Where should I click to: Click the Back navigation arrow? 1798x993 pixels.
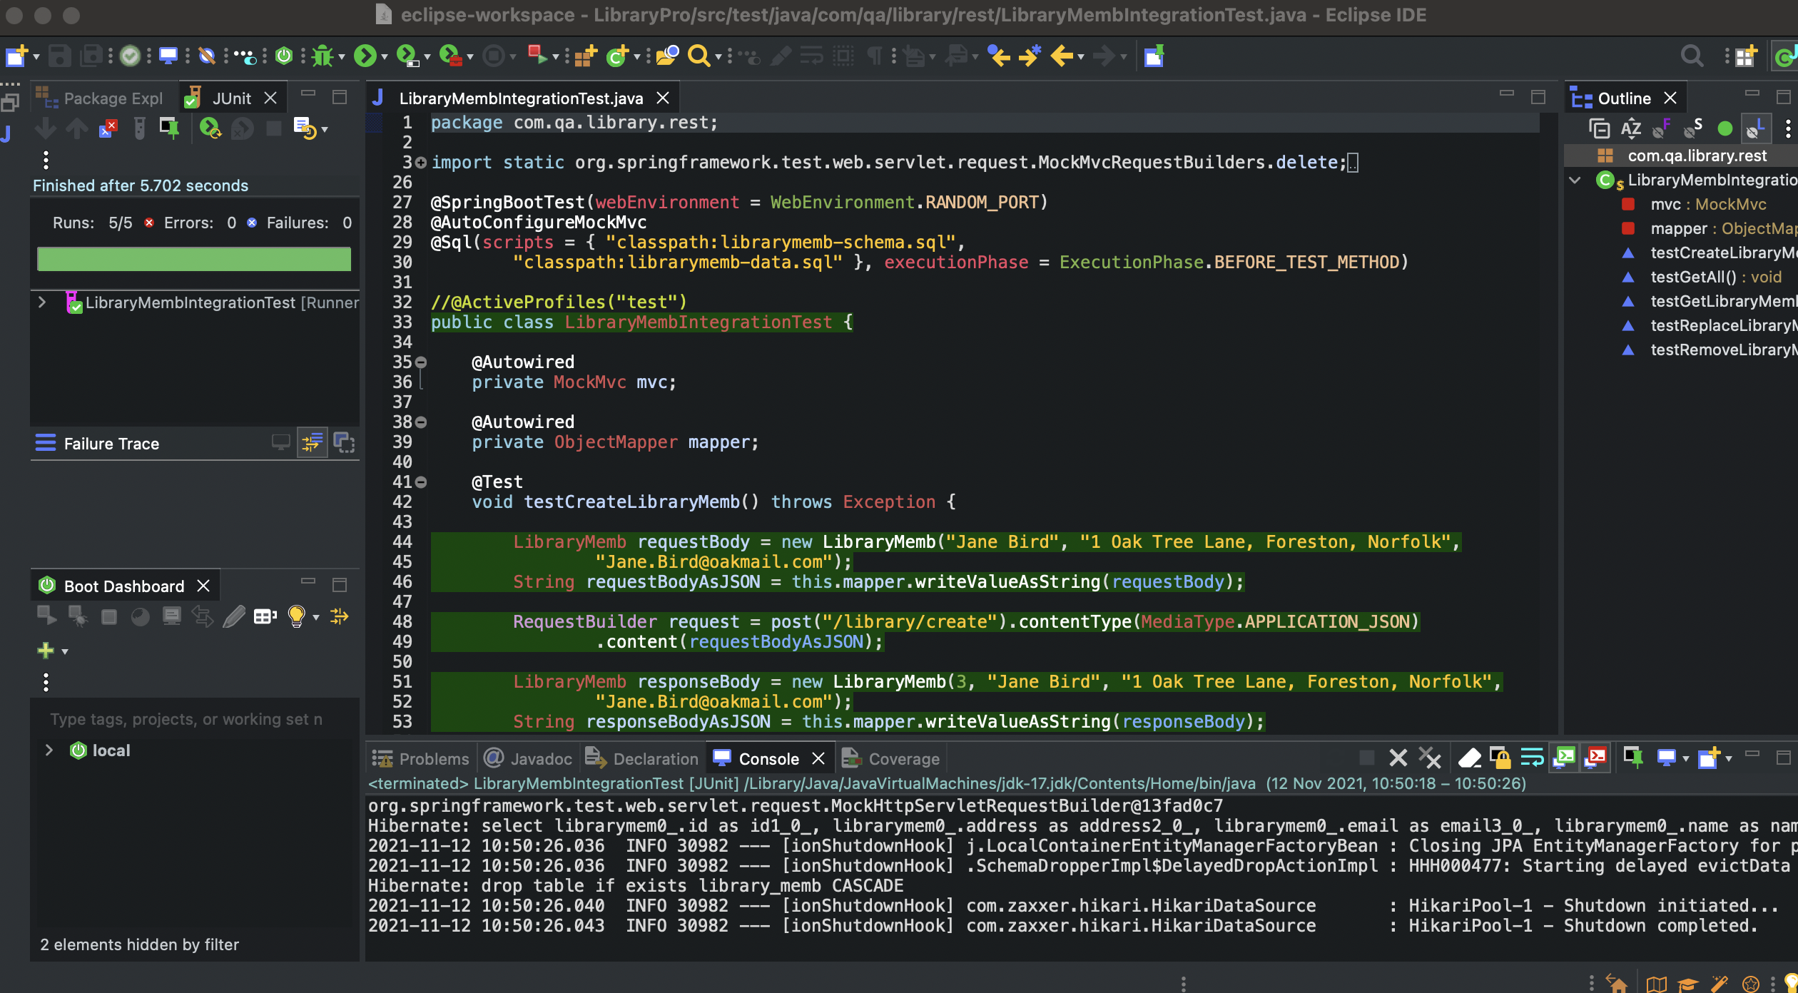[x=1062, y=56]
